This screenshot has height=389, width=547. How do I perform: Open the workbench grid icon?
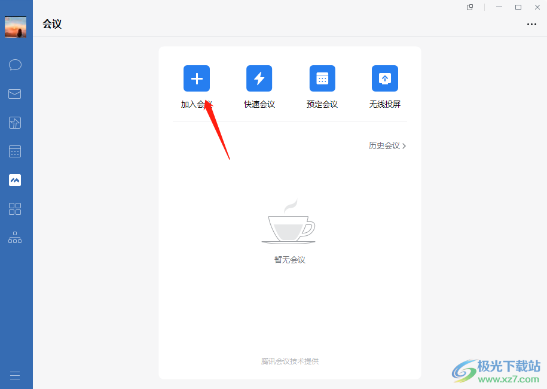pyautogui.click(x=15, y=209)
